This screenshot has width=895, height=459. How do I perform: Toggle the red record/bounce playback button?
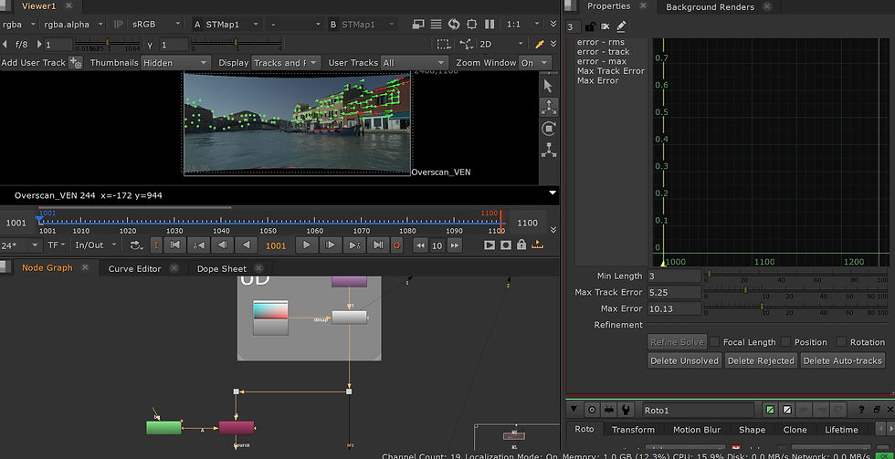coord(396,245)
